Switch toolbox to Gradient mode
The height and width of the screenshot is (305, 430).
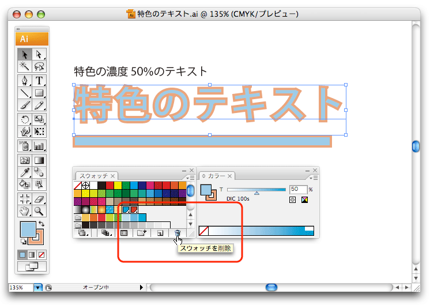(x=32, y=255)
